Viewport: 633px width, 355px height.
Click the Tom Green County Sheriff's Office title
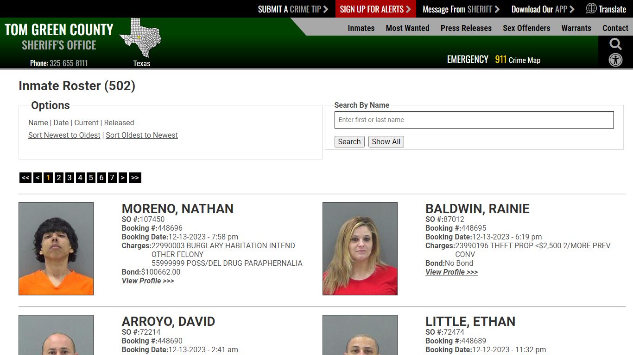pos(59,37)
